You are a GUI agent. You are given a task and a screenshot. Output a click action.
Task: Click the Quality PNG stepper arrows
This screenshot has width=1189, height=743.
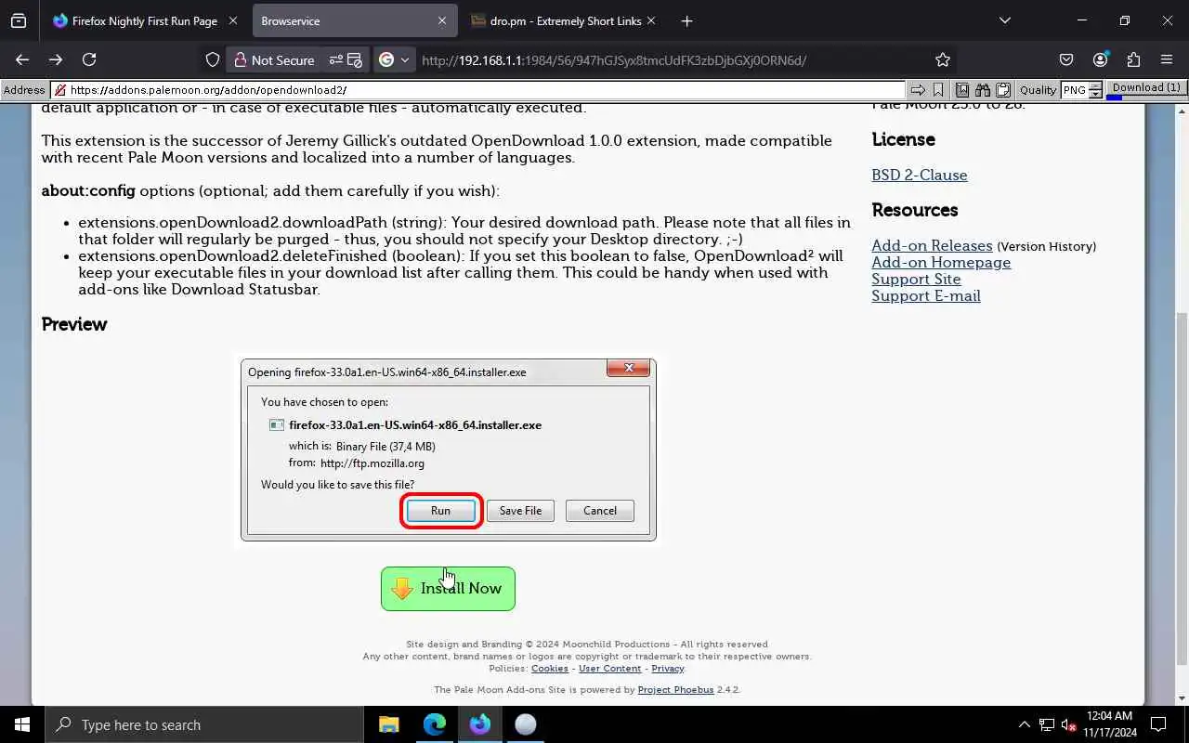point(1095,90)
